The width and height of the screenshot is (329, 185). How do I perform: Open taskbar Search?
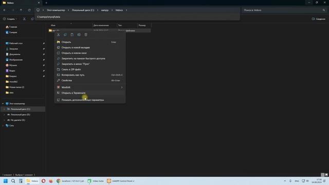pos(13,181)
